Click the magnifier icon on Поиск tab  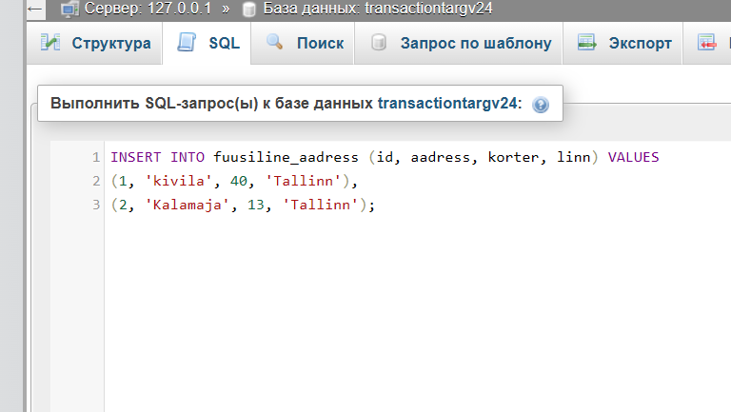[274, 42]
